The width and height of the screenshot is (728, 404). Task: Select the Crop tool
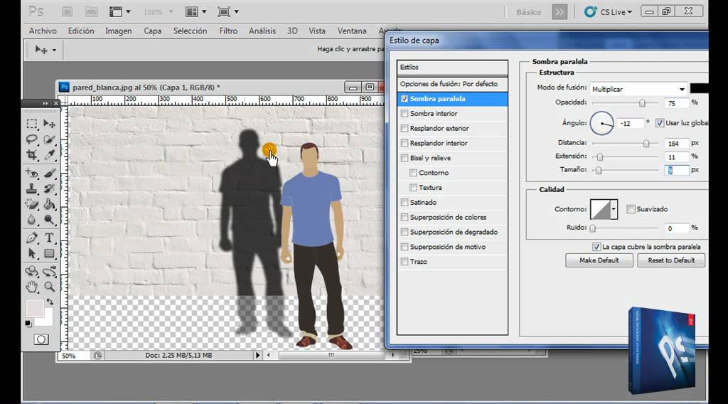(31, 154)
